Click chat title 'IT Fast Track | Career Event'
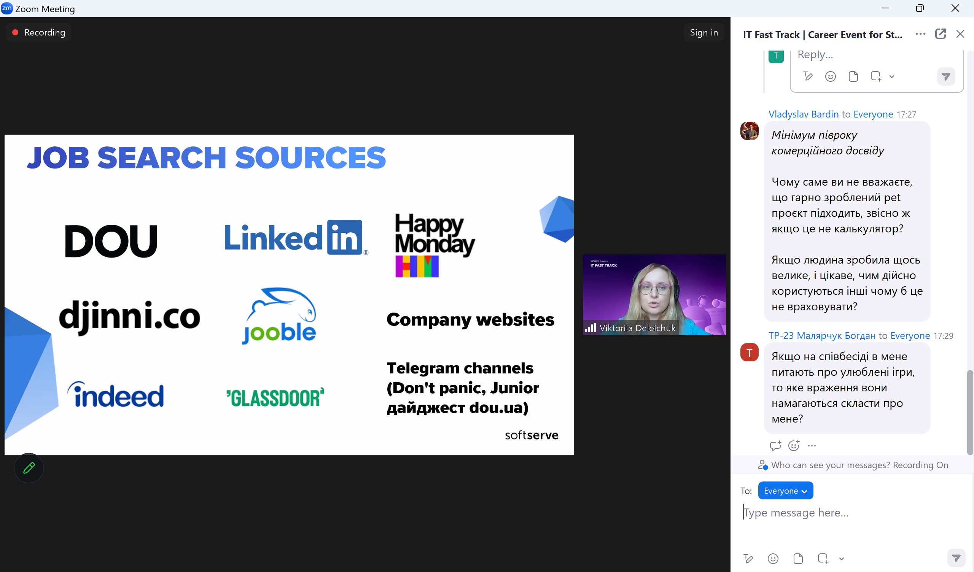974x572 pixels. (822, 34)
